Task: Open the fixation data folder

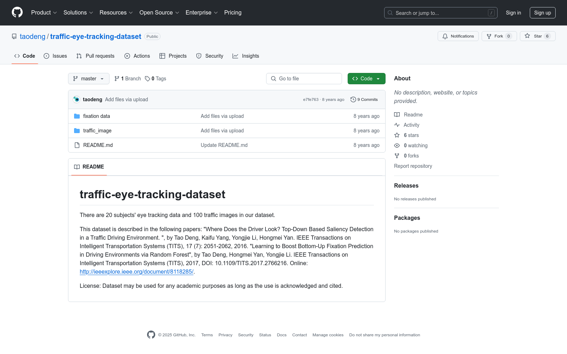Action: point(96,116)
